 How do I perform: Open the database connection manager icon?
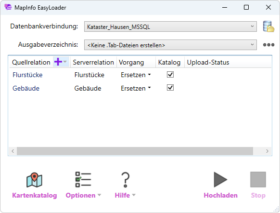(x=268, y=27)
